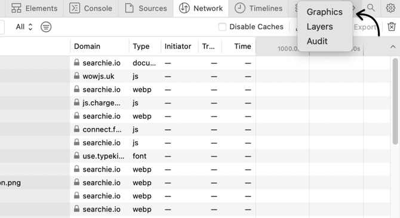The image size is (400, 218).
Task: Choose Audit from the overflow menu
Action: point(317,41)
